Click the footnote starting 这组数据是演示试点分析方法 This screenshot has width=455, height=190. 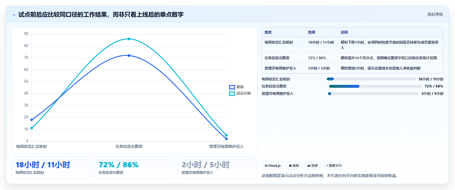point(330,176)
